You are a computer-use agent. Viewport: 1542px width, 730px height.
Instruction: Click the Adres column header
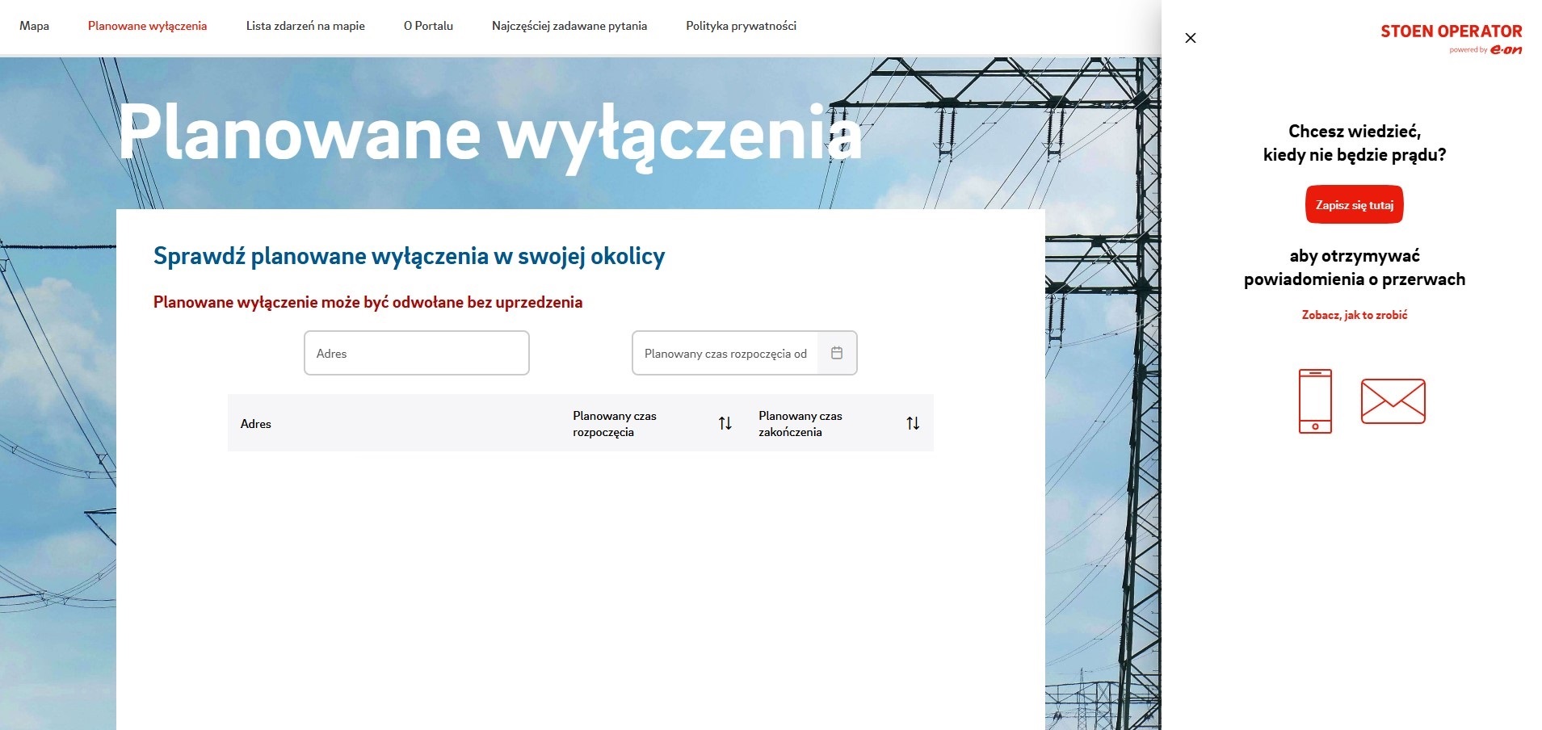[256, 424]
